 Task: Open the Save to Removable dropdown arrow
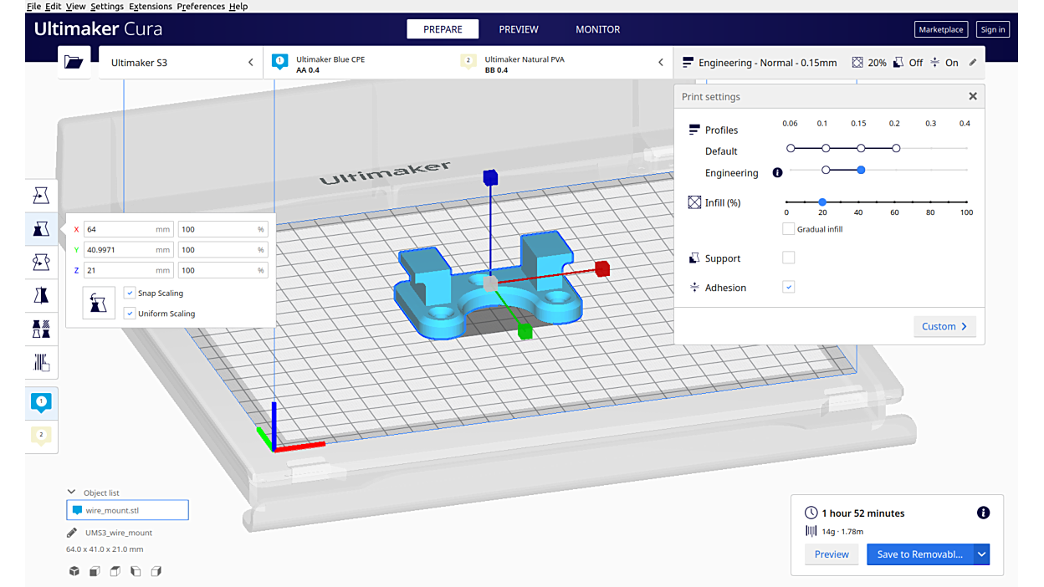tap(982, 554)
